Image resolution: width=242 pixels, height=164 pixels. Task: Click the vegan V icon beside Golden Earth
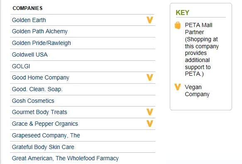tap(150, 20)
